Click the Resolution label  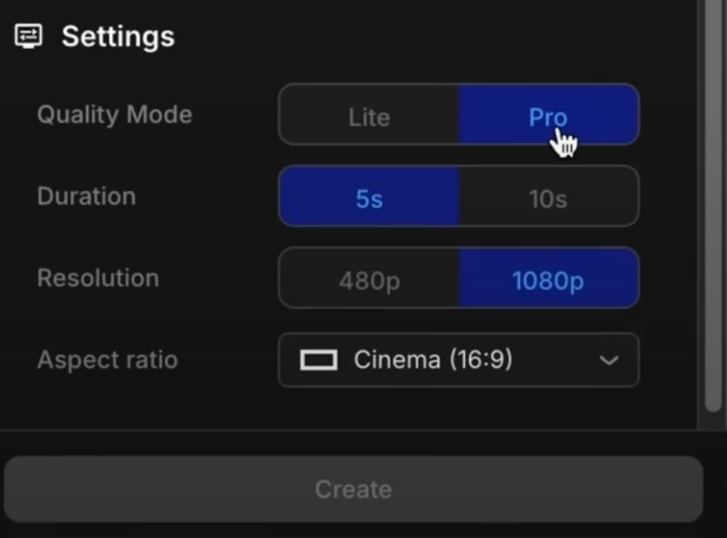click(x=98, y=278)
